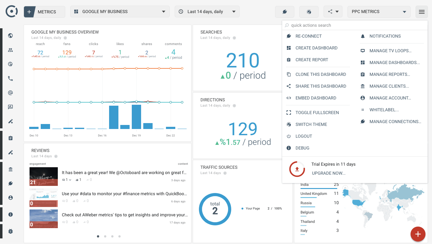Viewport: 432px width, 244px height.
Task: Click the bug Debug icon at sidebar bottom
Action: (10, 231)
